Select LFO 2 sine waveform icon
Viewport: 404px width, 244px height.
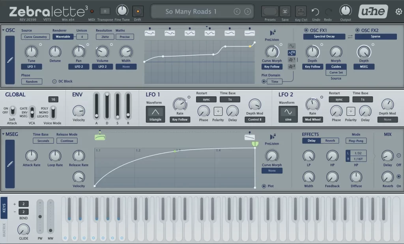[288, 112]
